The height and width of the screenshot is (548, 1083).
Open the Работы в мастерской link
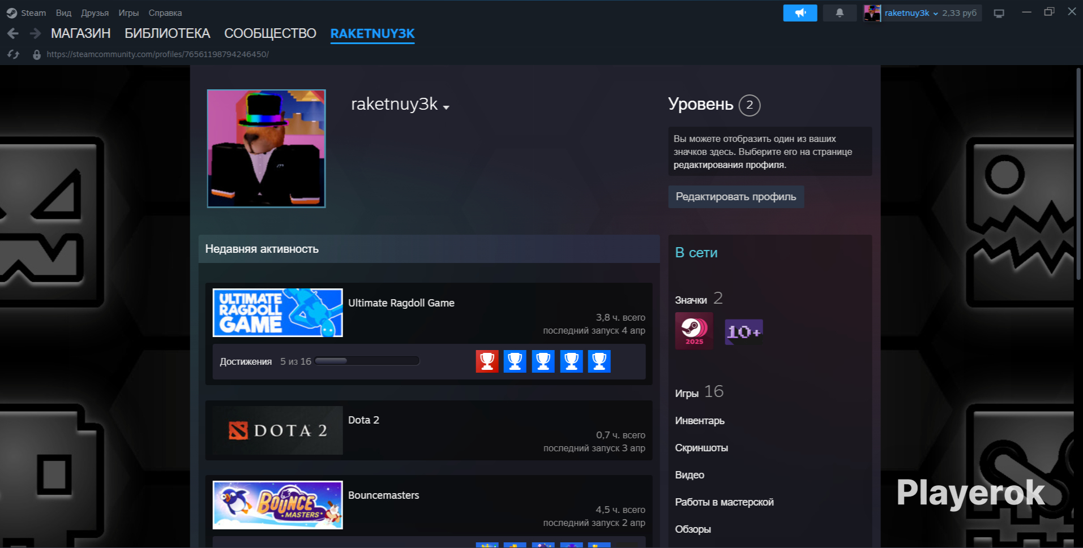724,502
